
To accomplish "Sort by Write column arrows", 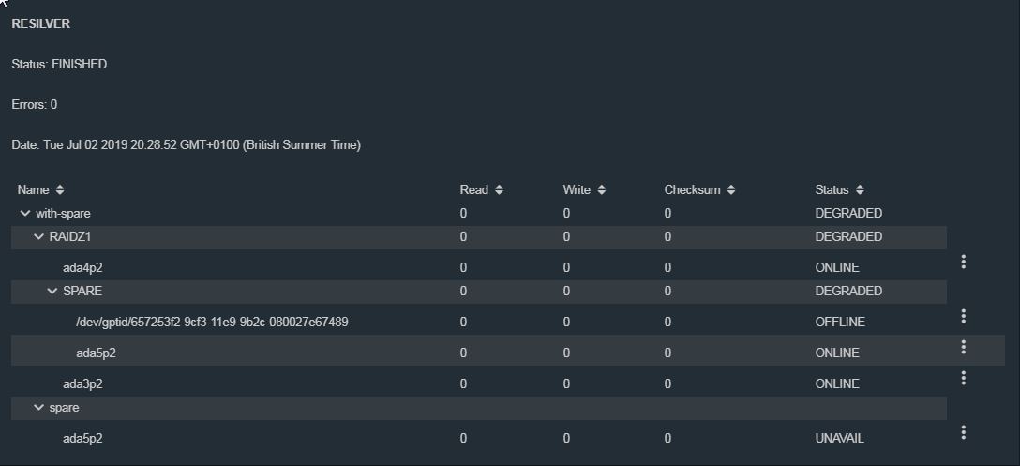I will (602, 190).
